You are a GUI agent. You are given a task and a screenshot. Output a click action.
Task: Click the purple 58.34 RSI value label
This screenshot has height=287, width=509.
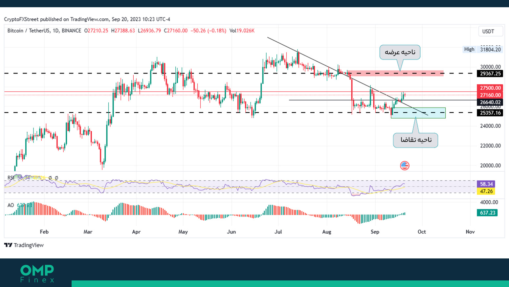[486, 184]
